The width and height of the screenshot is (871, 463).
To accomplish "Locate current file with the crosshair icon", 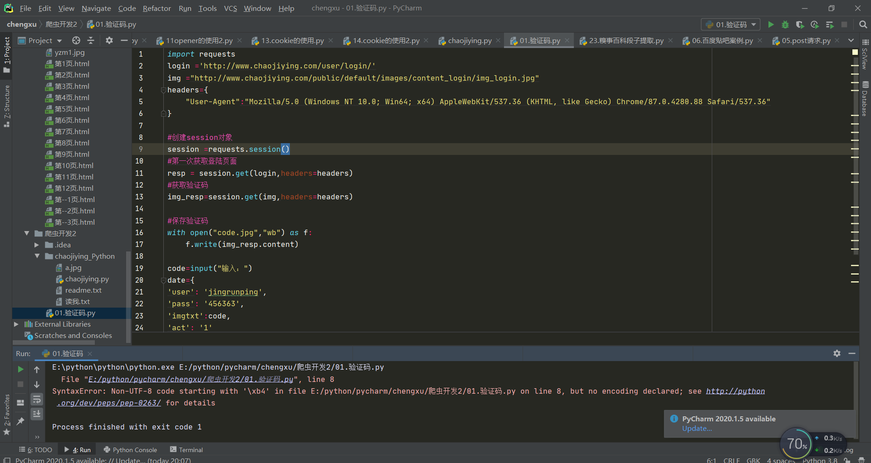I will pyautogui.click(x=76, y=40).
